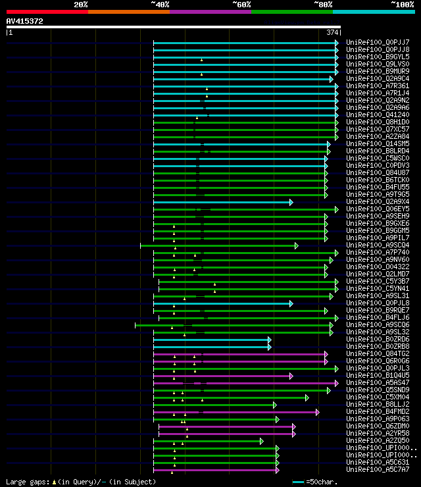Screen dimensions: 421x487
Task: Select the UniRef100_C5YN41 label
Action: pyautogui.click(x=378, y=288)
